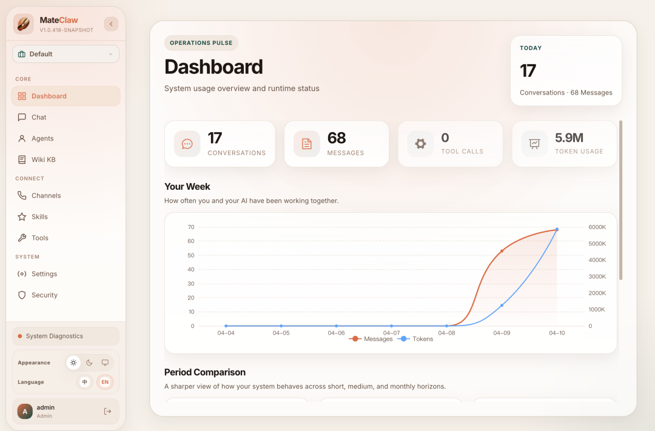This screenshot has height=431, width=655.
Task: Open the Chat page
Action: (x=39, y=118)
